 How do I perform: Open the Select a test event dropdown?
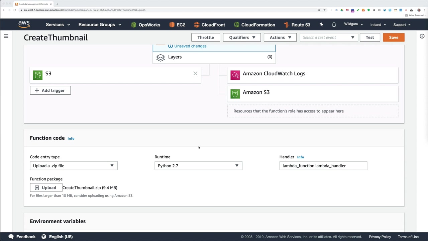[x=329, y=37]
